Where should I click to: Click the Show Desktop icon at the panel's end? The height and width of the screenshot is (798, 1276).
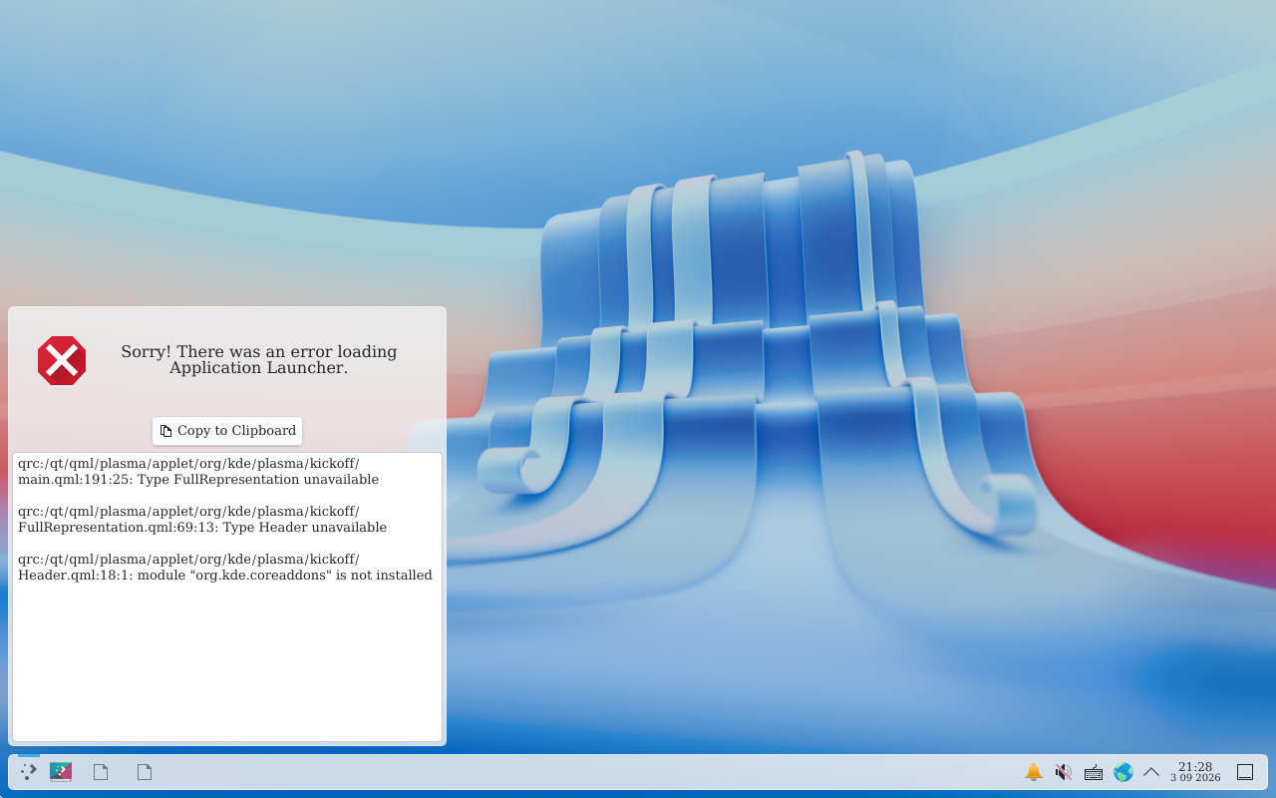coord(1245,772)
